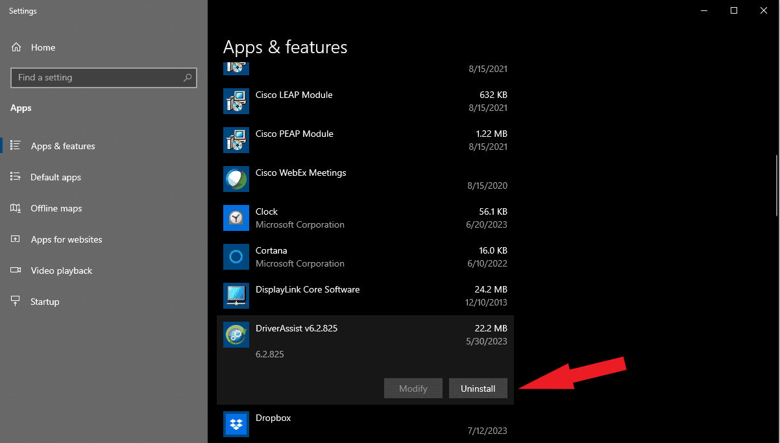Screen dimensions: 780x443
Task: Click the search magnifier icon
Action: click(x=188, y=78)
